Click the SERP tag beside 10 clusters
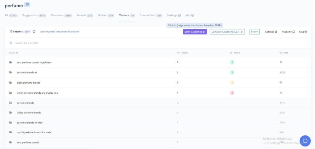Image resolution: width=315 pixels, height=149 pixels. tap(27, 32)
